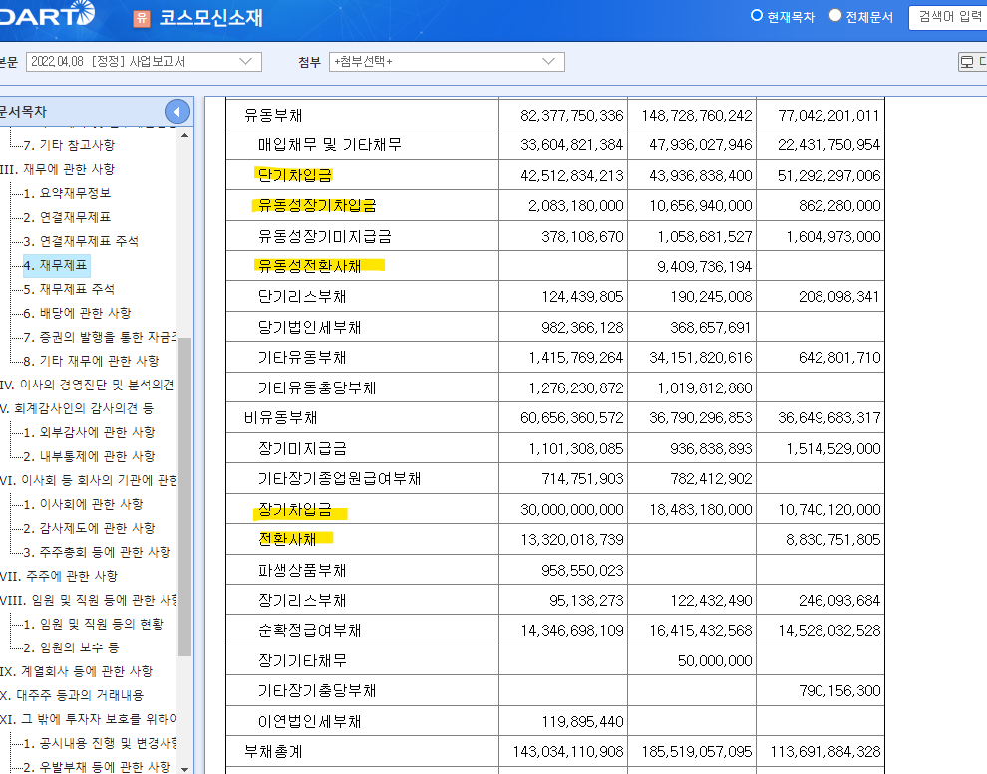The width and height of the screenshot is (987, 774).
Task: Click value 143,034,110,908 in 부채총계 row
Action: (568, 751)
